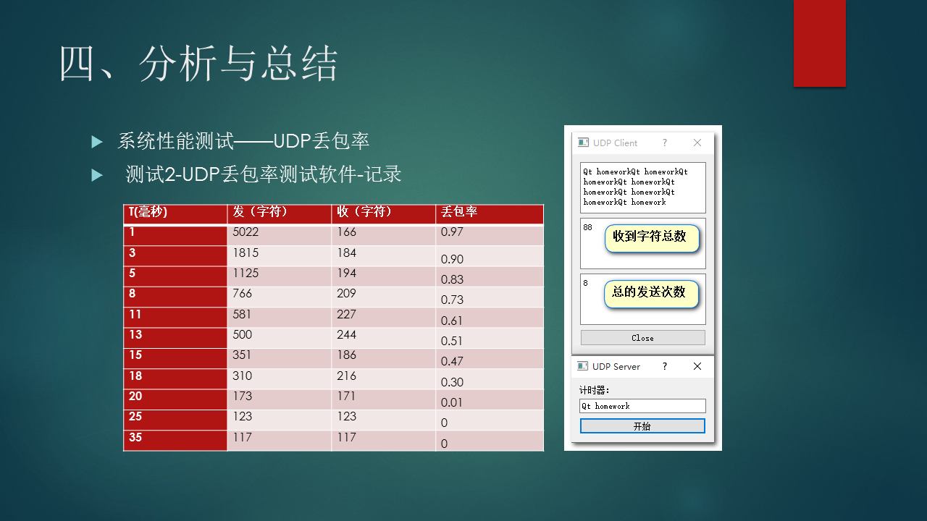Click the loss rate cell 0.90
The height and width of the screenshot is (521, 927).
tap(490, 256)
